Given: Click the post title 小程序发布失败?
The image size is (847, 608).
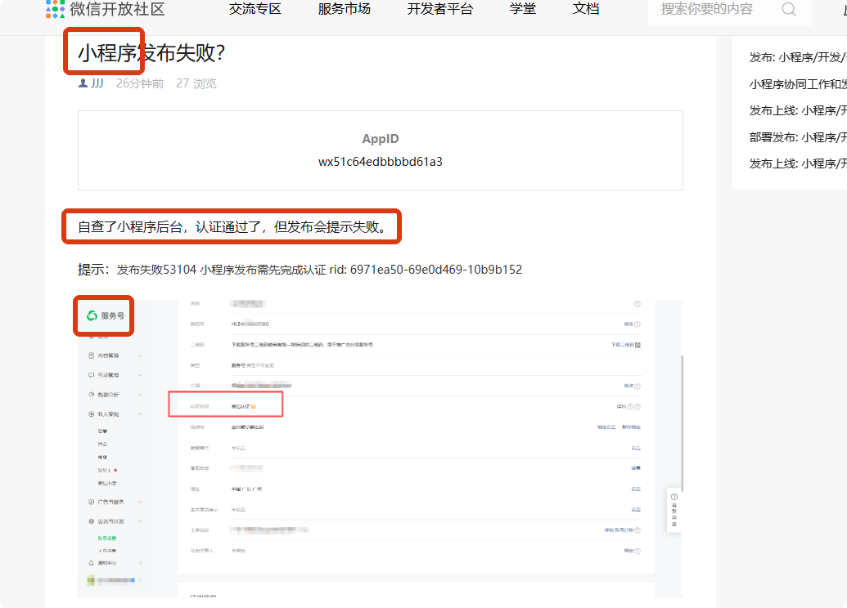Looking at the screenshot, I should (151, 53).
